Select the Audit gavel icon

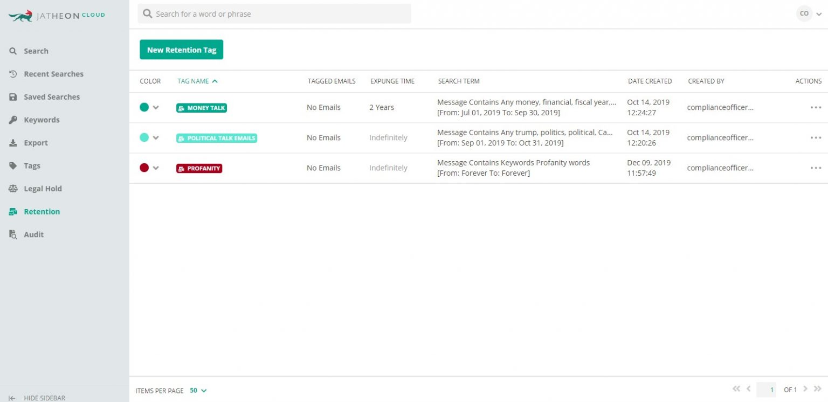click(13, 234)
